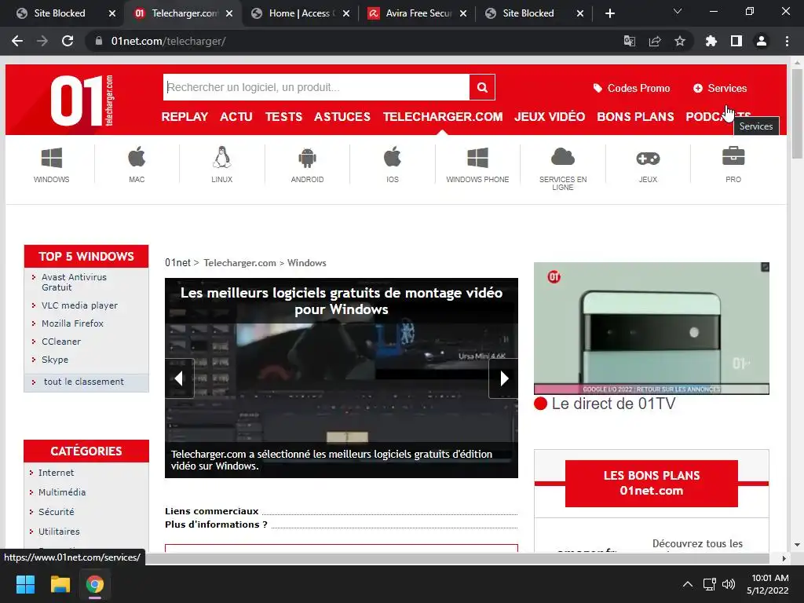Click in the software search field

[316, 87]
